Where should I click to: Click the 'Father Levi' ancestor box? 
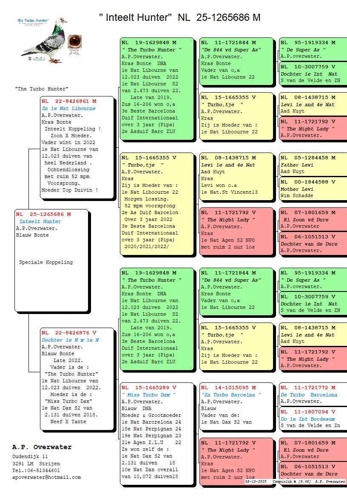313,164
